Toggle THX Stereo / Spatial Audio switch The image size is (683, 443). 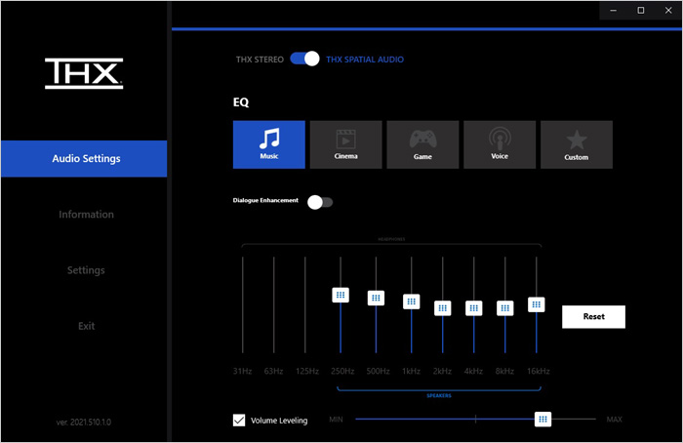[304, 59]
